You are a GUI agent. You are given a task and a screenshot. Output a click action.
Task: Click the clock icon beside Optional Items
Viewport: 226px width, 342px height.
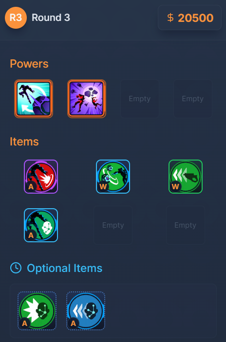(x=16, y=268)
